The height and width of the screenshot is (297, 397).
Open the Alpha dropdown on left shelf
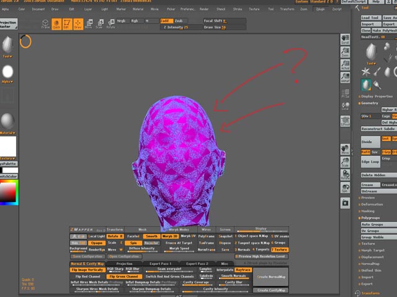(7, 74)
